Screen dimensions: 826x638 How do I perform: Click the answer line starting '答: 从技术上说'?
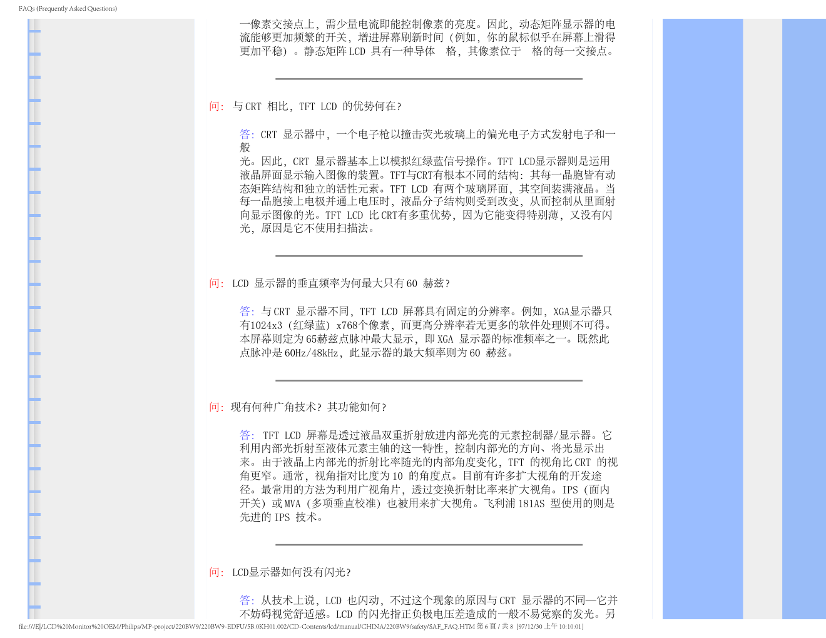(x=429, y=600)
